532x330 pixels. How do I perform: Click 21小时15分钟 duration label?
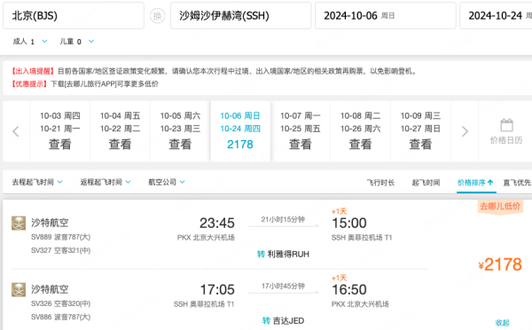tap(283, 220)
